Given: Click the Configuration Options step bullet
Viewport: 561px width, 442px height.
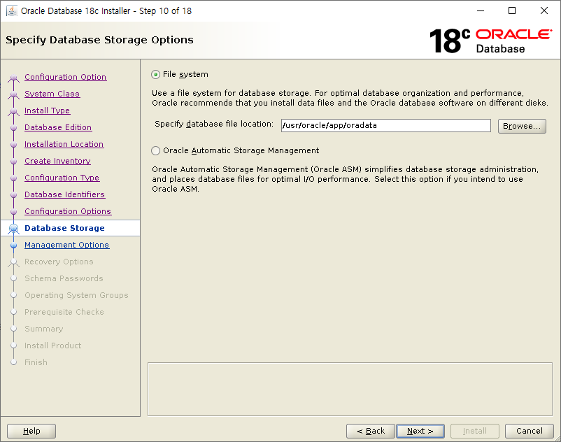Looking at the screenshot, I should [x=13, y=212].
